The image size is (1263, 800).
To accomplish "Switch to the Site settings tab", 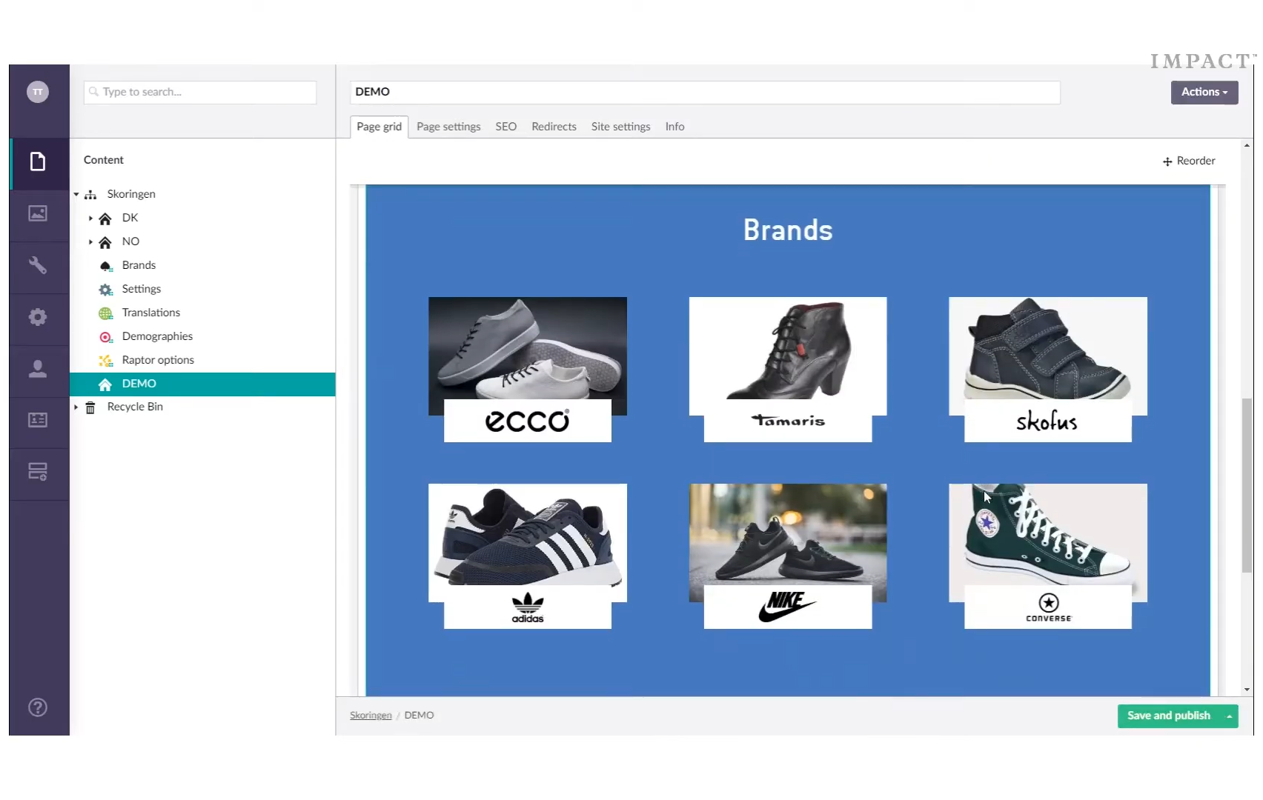I will [x=620, y=127].
